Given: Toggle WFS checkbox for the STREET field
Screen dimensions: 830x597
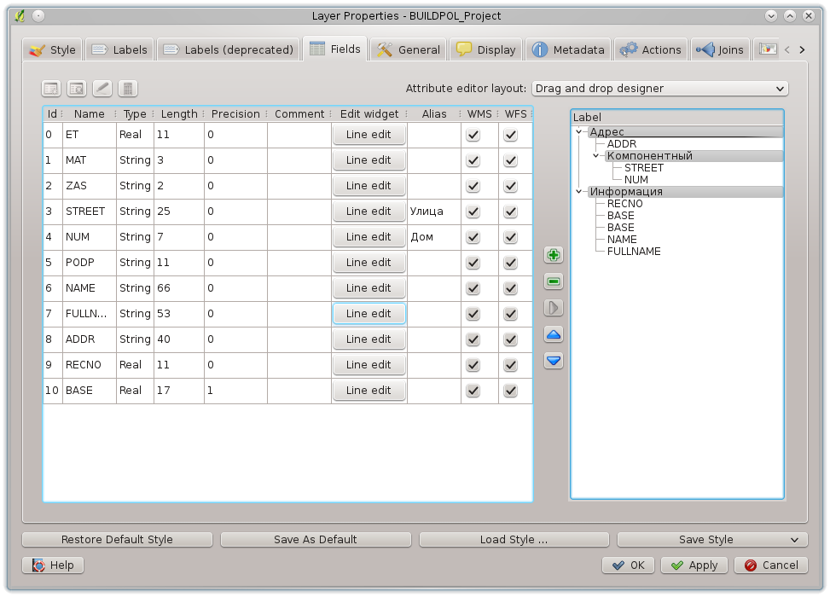Looking at the screenshot, I should pyautogui.click(x=510, y=212).
